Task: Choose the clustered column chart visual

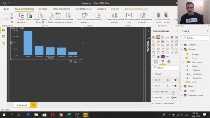Action: tap(167, 37)
